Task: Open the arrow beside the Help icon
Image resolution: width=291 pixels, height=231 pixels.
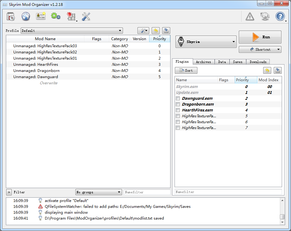Action: (286, 21)
